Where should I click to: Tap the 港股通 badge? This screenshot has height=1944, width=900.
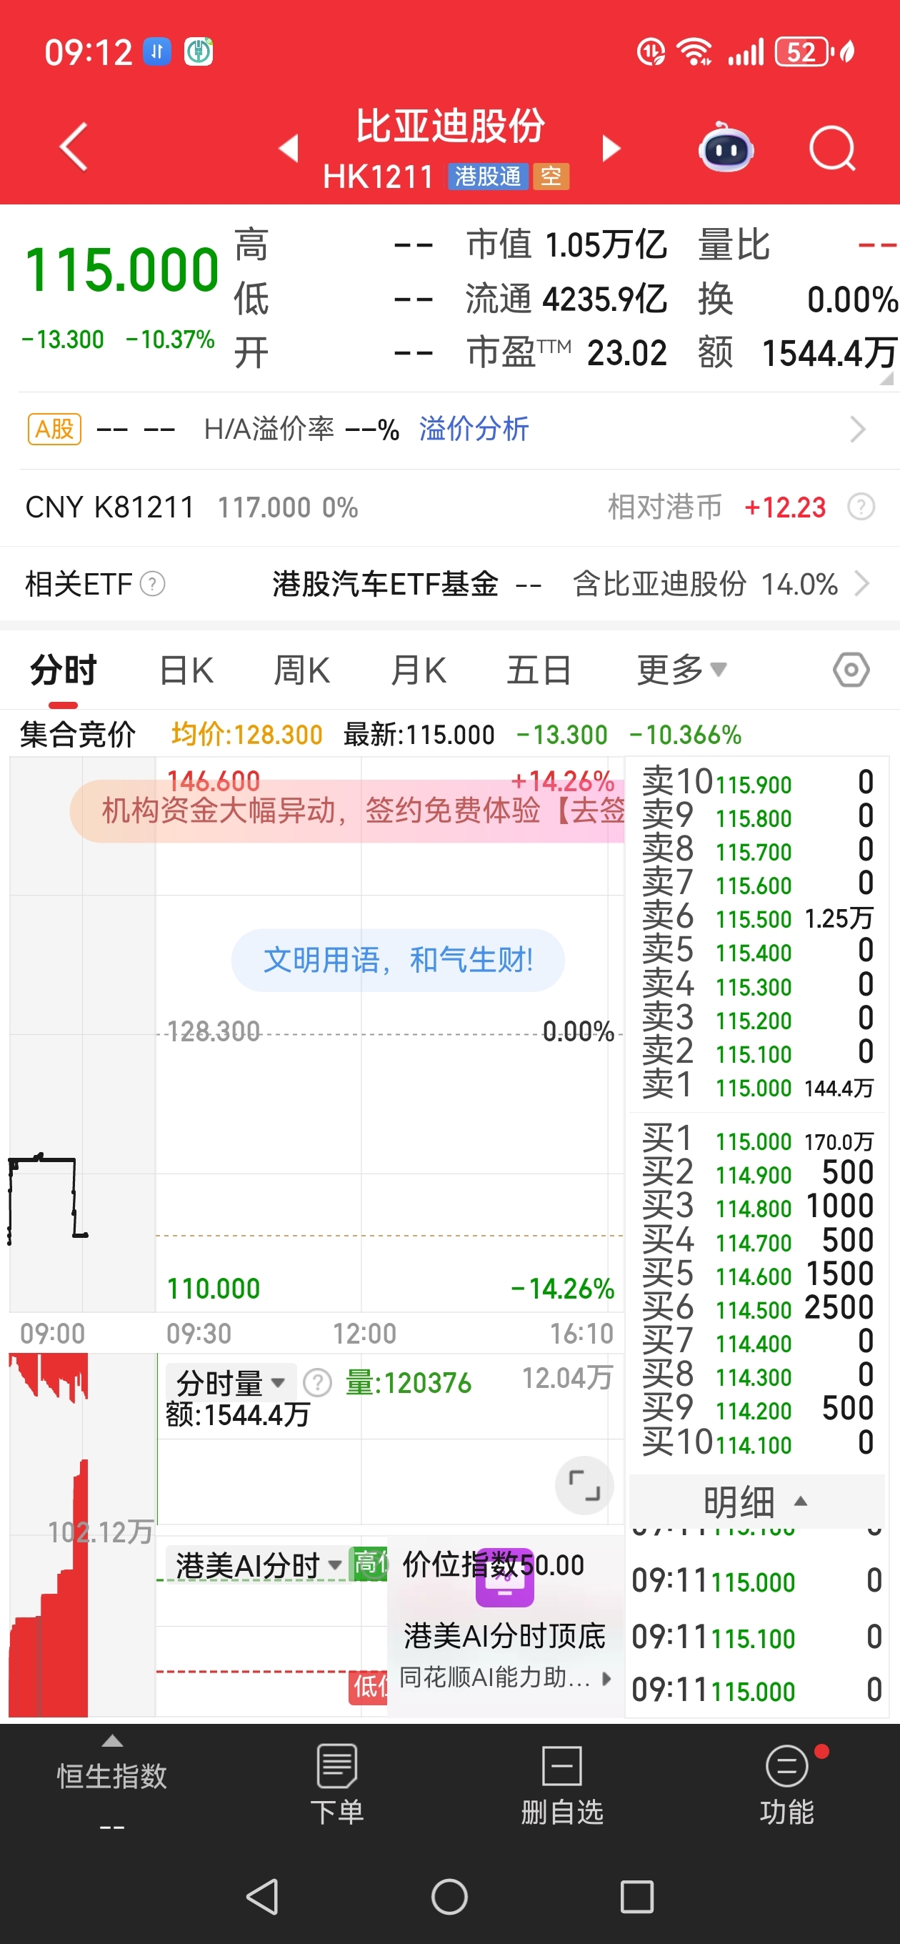(x=487, y=177)
